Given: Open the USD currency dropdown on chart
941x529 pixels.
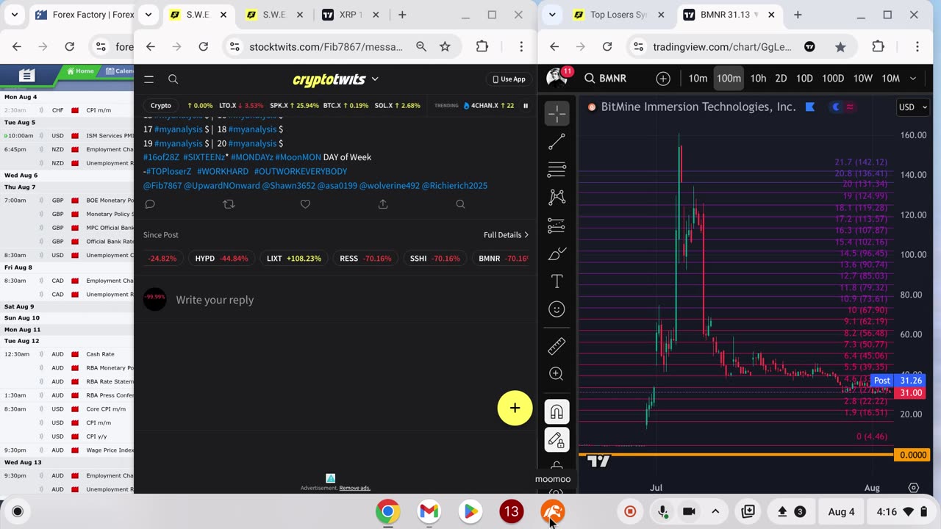Looking at the screenshot, I should pyautogui.click(x=913, y=107).
